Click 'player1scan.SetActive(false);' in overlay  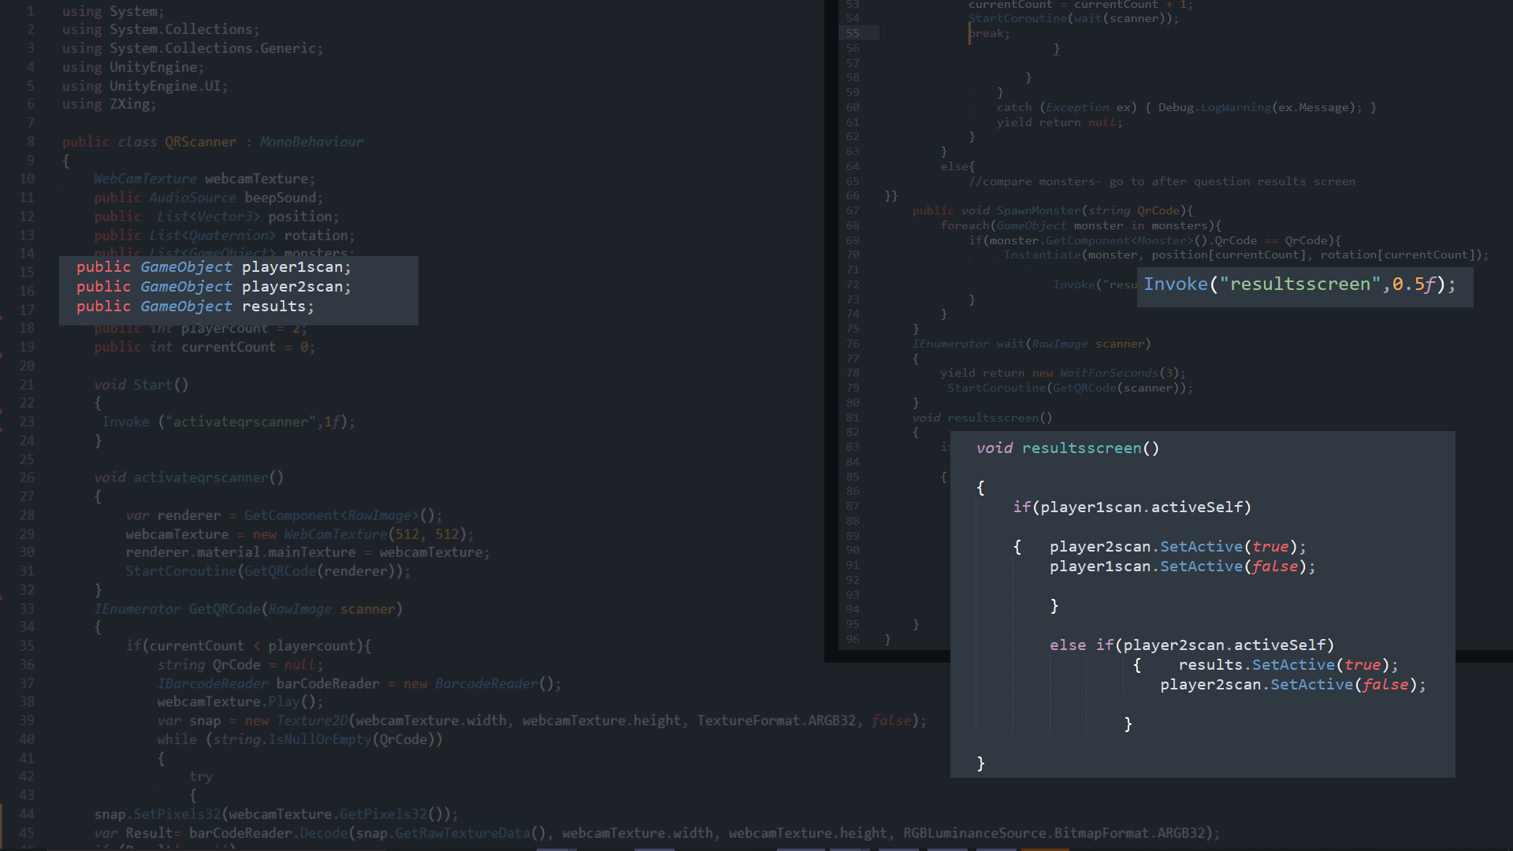click(x=1183, y=567)
